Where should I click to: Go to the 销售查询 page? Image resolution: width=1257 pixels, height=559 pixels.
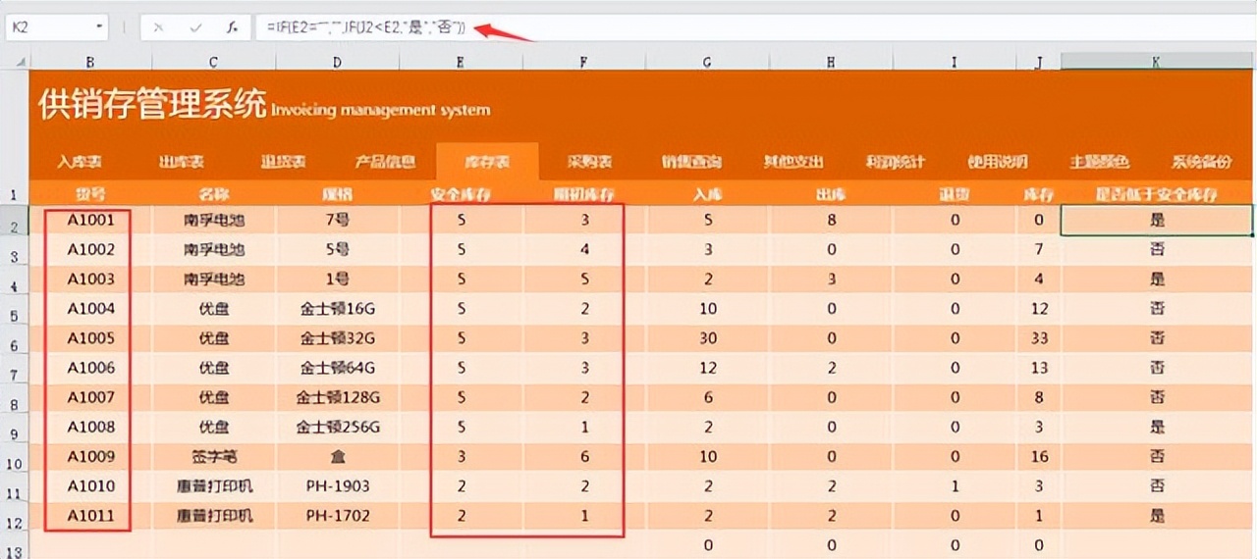tap(691, 162)
